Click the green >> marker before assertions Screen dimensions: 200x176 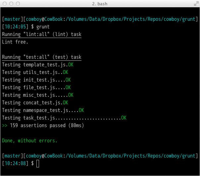pos(5,125)
